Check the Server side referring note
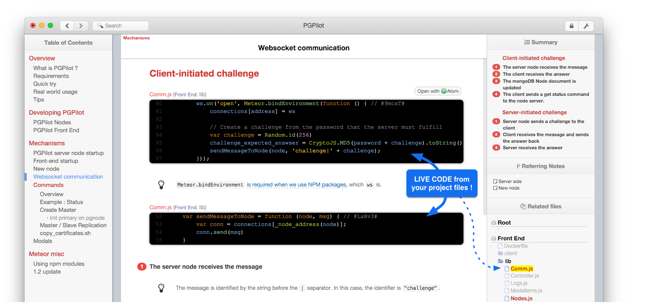This screenshot has height=306, width=659. pos(495,181)
